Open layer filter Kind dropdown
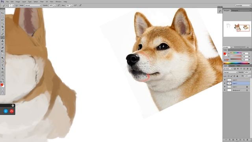The image size is (252, 142). tap(228, 69)
